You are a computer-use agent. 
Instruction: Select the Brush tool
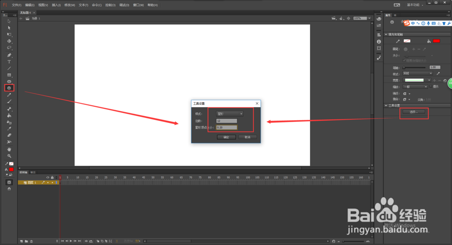point(9,101)
